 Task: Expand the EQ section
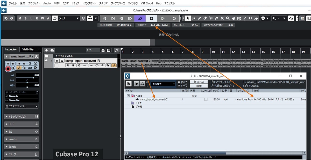(22, 132)
